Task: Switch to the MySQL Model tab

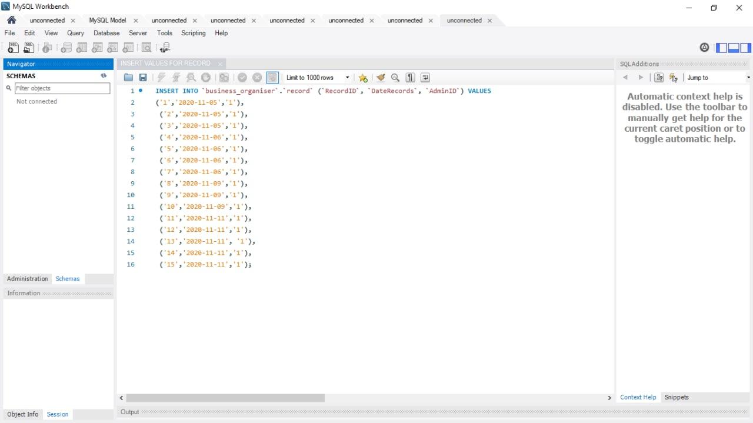Action: (x=109, y=20)
